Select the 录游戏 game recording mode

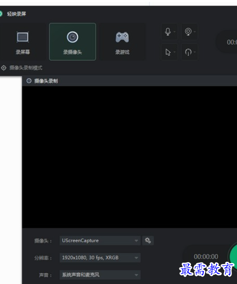coord(122,41)
